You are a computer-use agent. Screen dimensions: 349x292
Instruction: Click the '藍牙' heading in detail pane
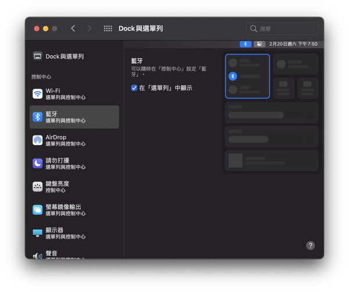[x=137, y=61]
